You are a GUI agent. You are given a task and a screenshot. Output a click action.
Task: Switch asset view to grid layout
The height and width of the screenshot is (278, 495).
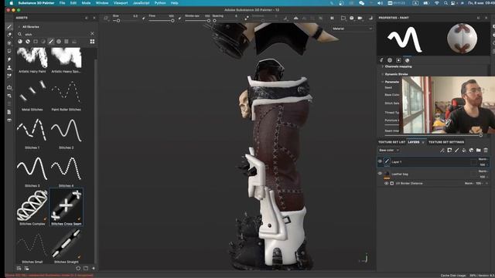92,42
